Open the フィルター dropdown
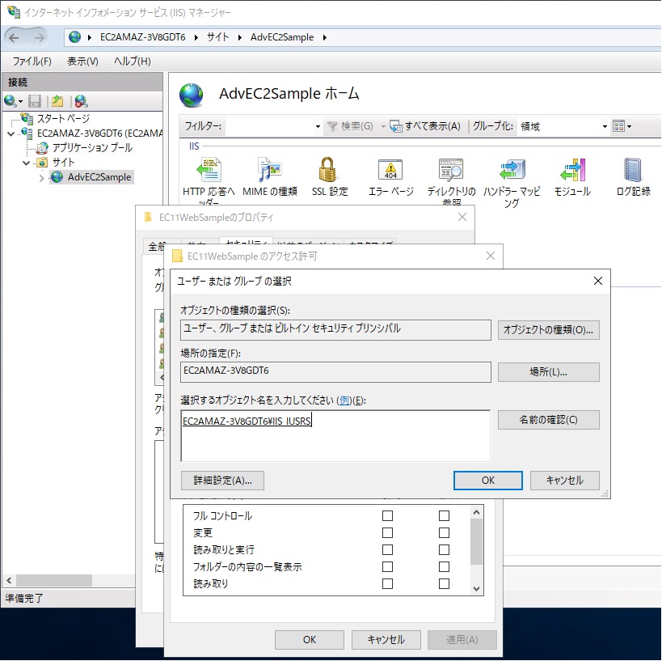This screenshot has height=661, width=662. click(x=318, y=126)
